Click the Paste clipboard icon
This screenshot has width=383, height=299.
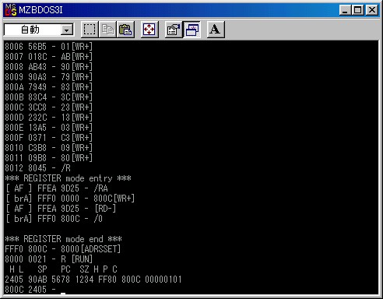(x=125, y=30)
